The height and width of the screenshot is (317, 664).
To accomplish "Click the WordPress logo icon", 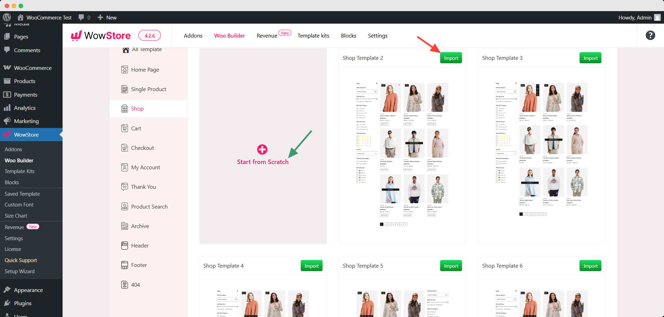I will tap(7, 17).
